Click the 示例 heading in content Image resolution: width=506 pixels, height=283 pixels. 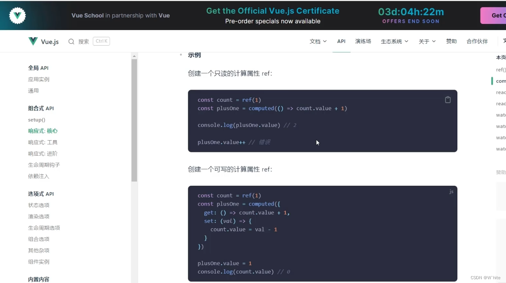coord(194,55)
